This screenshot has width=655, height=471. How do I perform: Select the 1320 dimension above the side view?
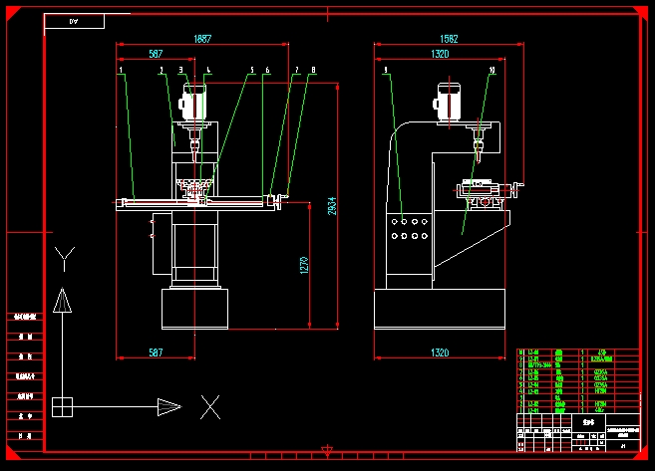point(440,54)
